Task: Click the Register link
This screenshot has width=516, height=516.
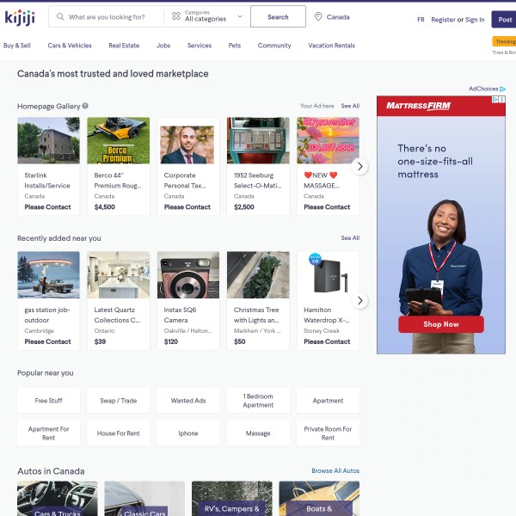Action: [443, 20]
